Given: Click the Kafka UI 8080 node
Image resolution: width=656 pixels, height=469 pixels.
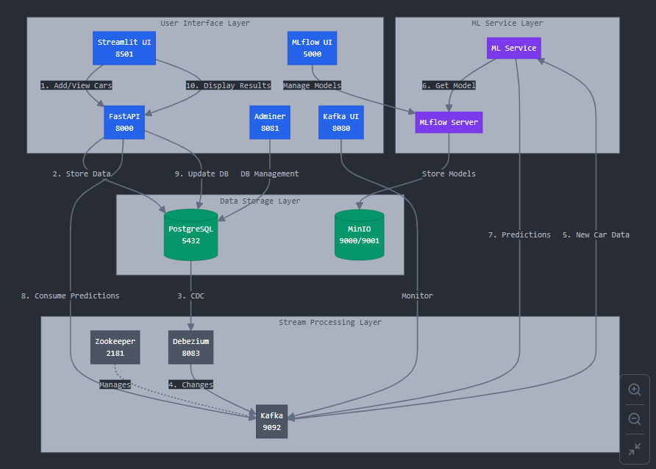Looking at the screenshot, I should point(341,122).
